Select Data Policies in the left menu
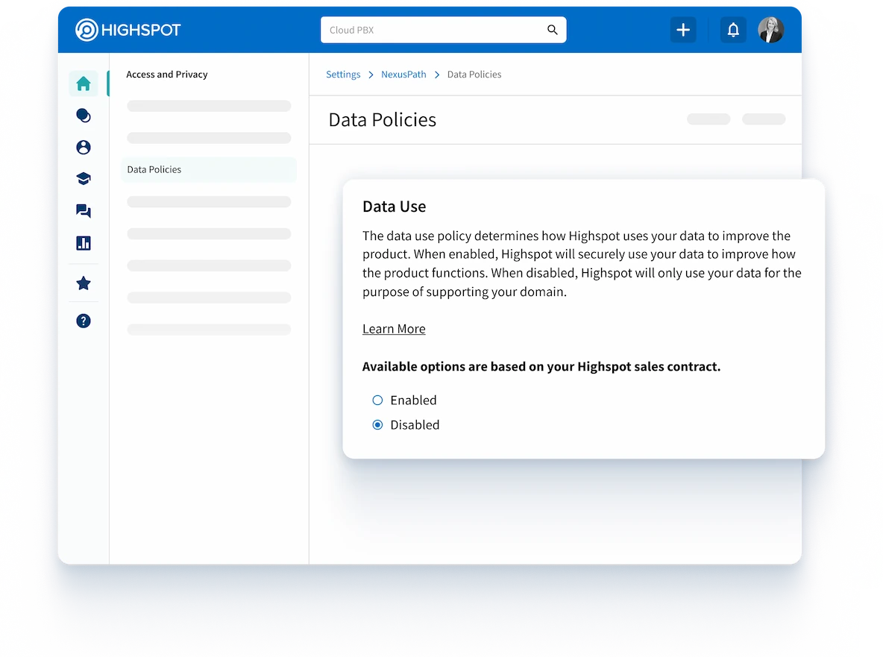The height and width of the screenshot is (657, 883). 208,169
